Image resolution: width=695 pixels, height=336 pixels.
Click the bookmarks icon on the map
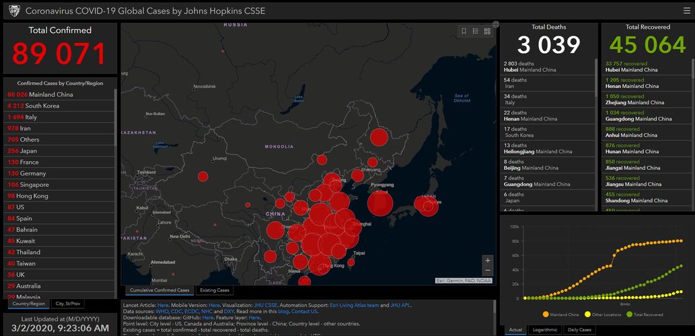pyautogui.click(x=464, y=31)
